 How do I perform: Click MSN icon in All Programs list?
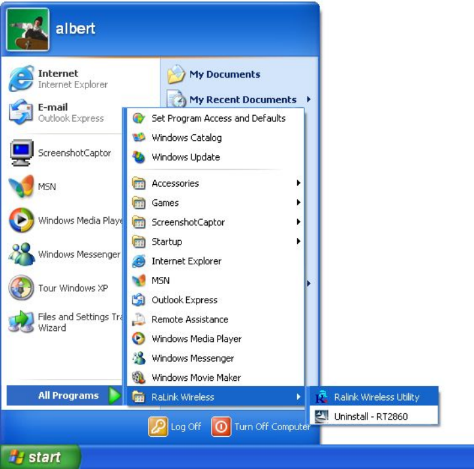click(139, 280)
